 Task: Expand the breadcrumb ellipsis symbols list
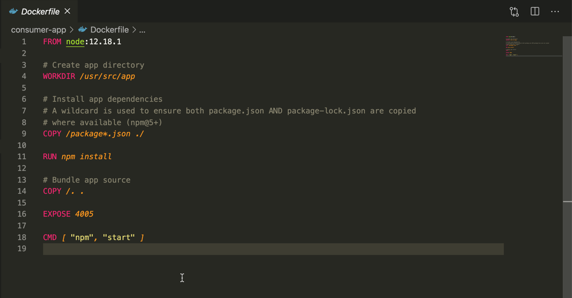[x=142, y=30]
